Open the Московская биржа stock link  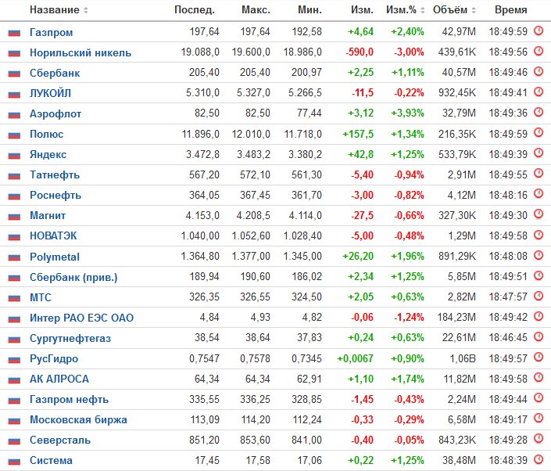coord(78,420)
